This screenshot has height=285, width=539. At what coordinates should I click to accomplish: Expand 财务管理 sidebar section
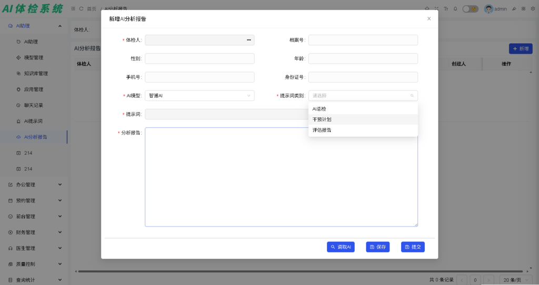coord(34,232)
